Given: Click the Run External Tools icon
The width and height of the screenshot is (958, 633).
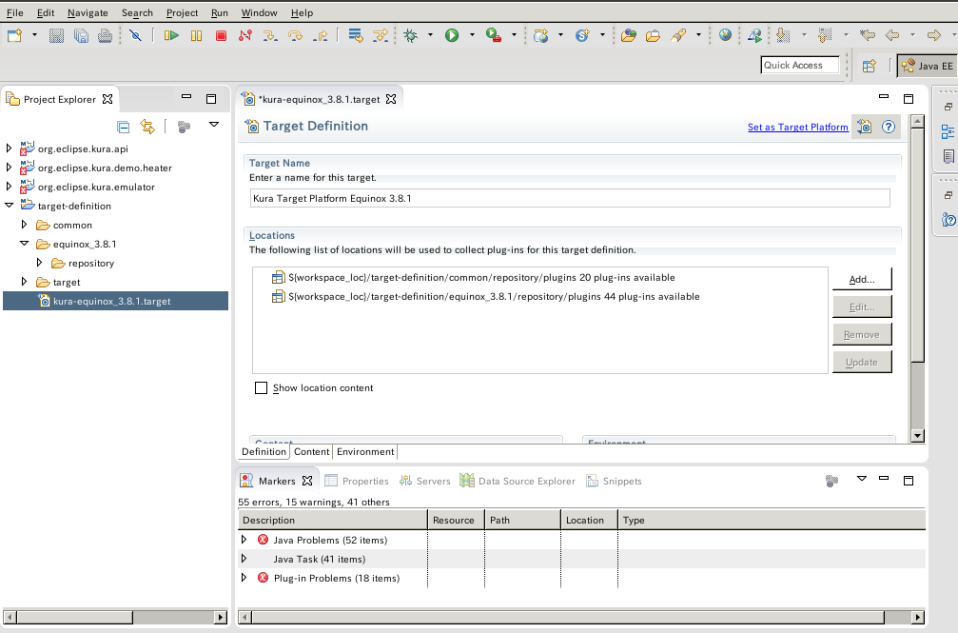Looking at the screenshot, I should click(494, 35).
